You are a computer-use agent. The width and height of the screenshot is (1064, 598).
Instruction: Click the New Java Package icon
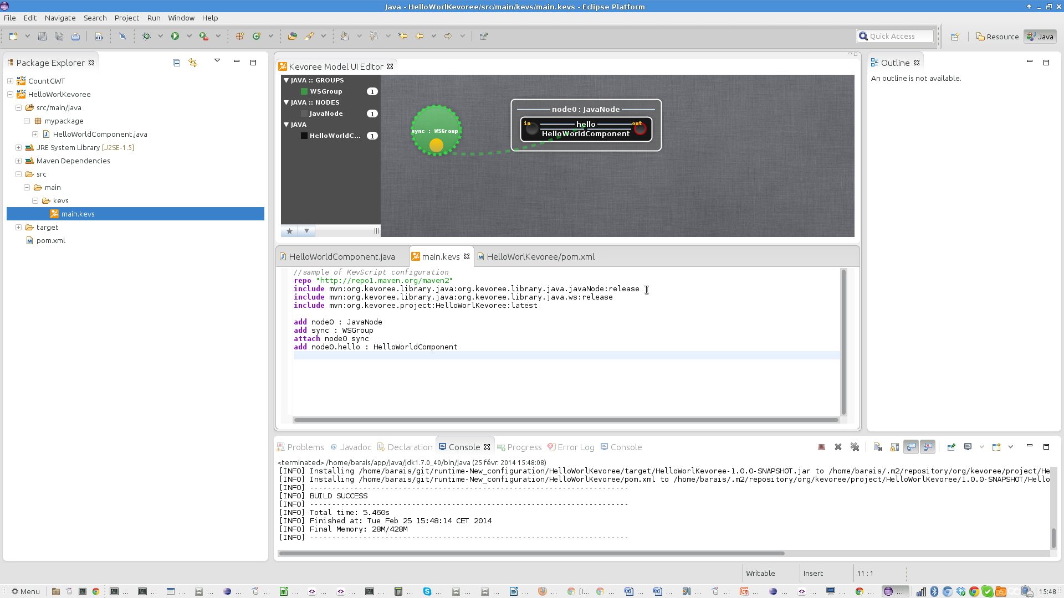point(240,36)
